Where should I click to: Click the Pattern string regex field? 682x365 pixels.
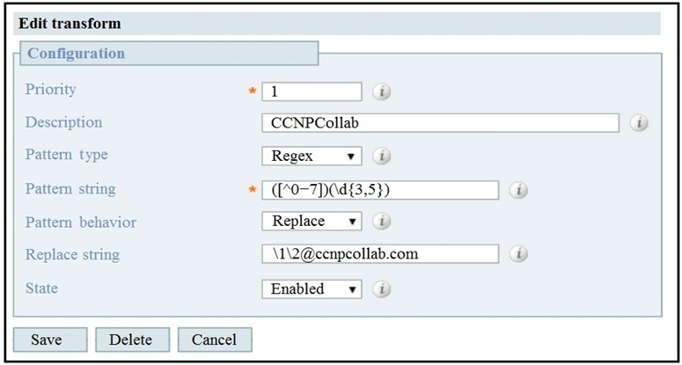click(x=380, y=190)
